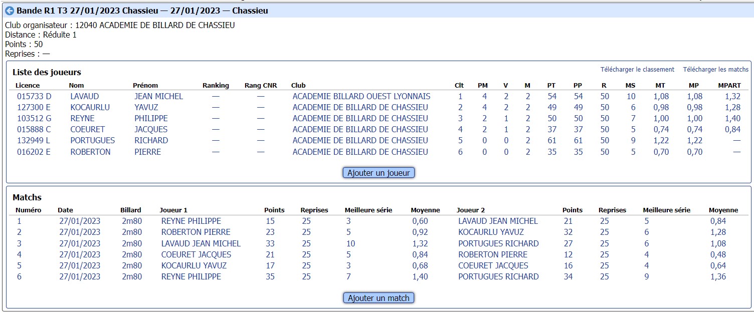Select match number 6
Screen dimensions: 754x313
[x=19, y=276]
